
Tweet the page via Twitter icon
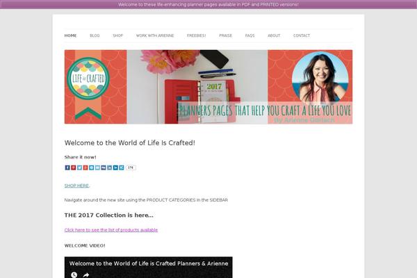click(79, 167)
